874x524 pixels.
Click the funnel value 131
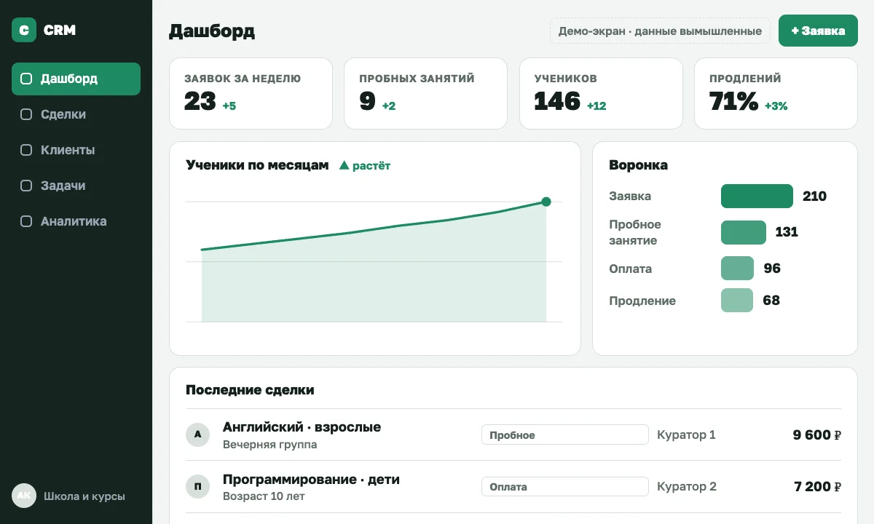coord(787,232)
